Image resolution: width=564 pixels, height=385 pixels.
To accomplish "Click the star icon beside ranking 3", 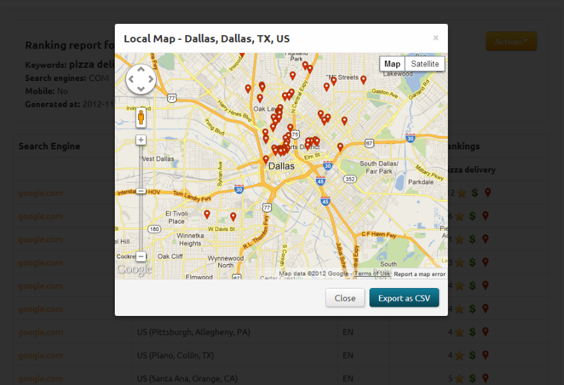I will 459,263.
